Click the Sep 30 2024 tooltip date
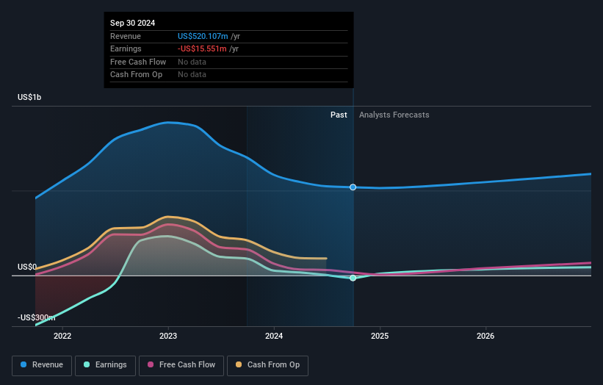 (133, 23)
